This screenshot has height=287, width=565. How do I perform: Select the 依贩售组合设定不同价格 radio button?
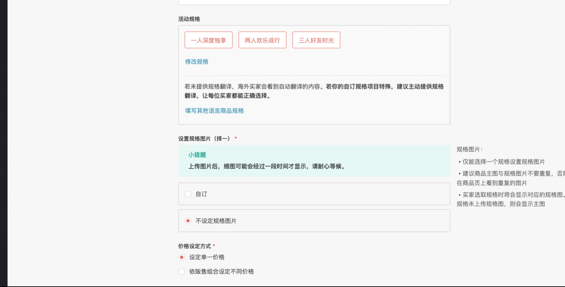click(182, 272)
